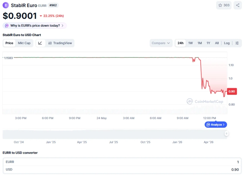
Task: Click the '9:00 AM' axis label
Action: pos(183,118)
